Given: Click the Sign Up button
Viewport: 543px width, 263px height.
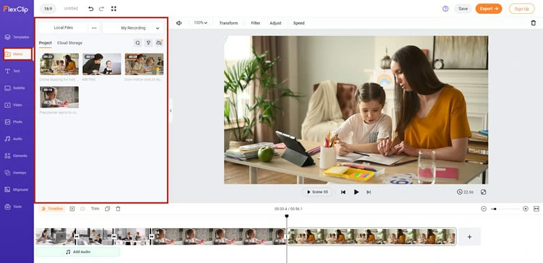Looking at the screenshot, I should [521, 8].
